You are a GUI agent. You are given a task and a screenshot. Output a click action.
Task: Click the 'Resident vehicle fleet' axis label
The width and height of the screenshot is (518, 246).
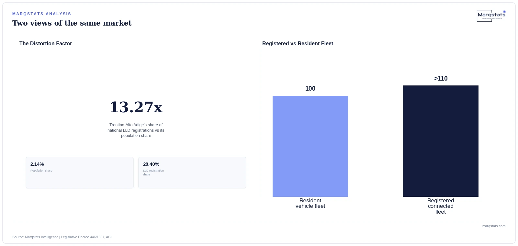click(310, 203)
